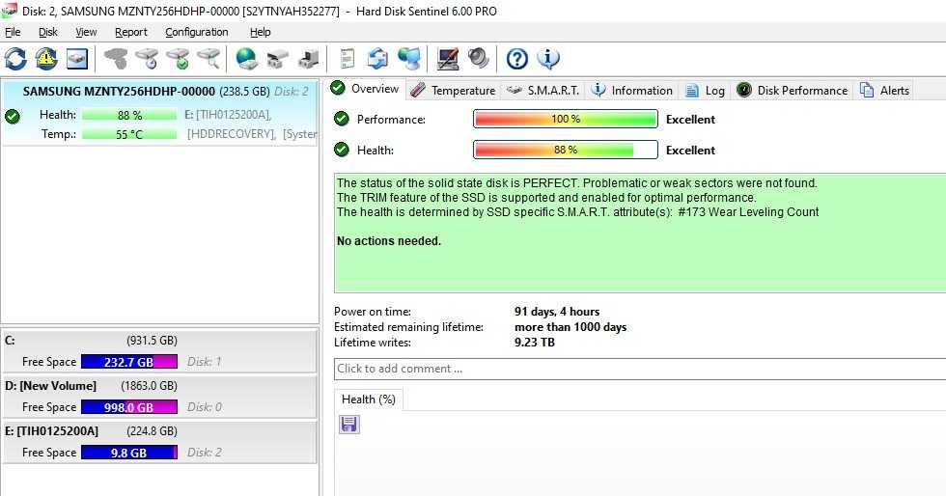Click the 'Disk: 1' label beside C: free space

204,362
